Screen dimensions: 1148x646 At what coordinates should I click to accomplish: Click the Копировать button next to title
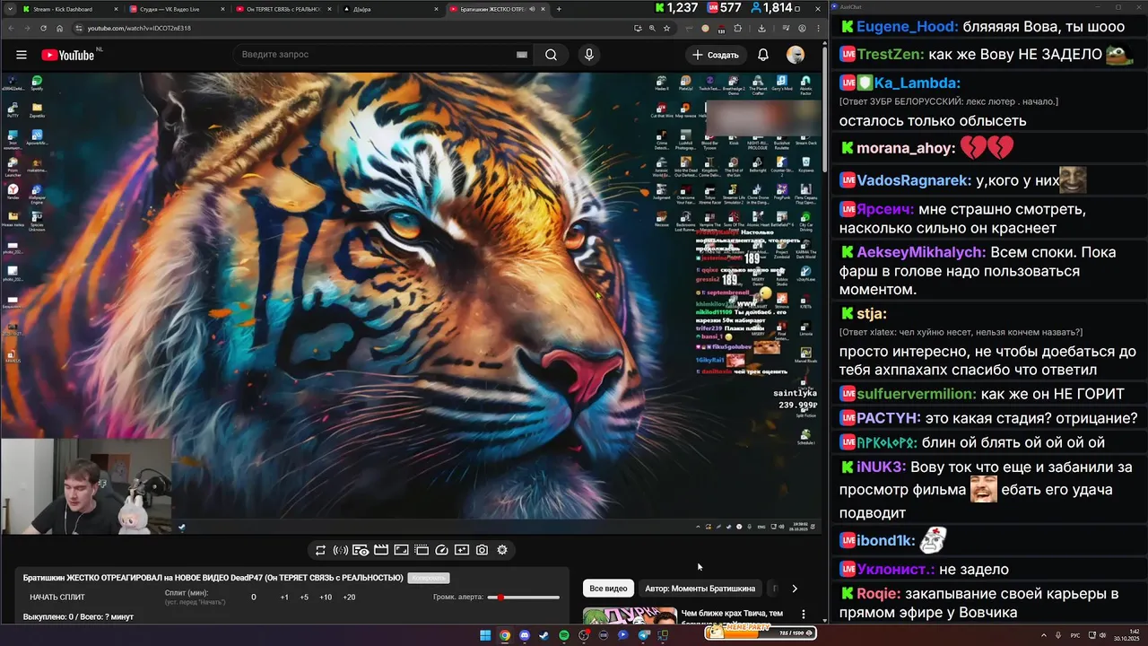point(428,578)
